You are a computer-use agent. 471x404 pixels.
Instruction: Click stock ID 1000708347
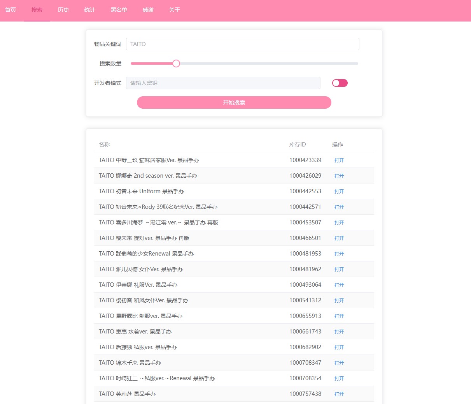[305, 363]
